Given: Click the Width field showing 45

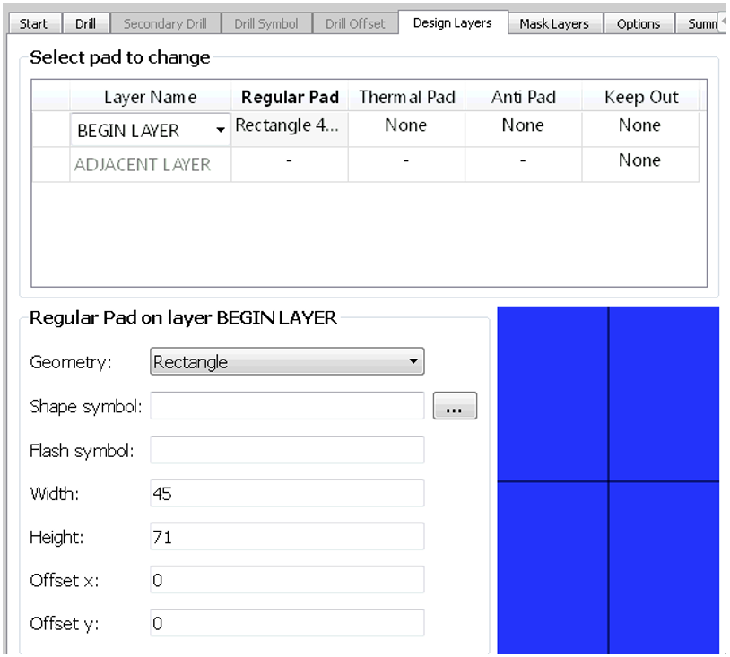Looking at the screenshot, I should (x=286, y=493).
